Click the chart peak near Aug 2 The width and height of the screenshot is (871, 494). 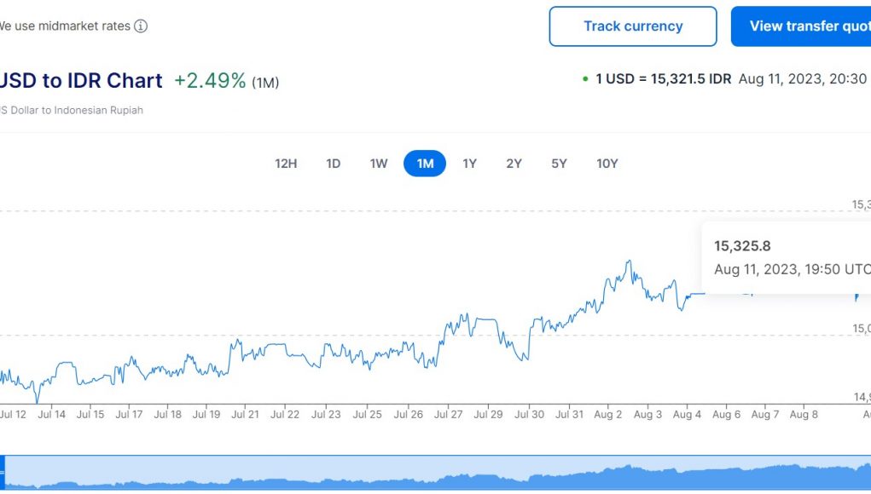(629, 261)
